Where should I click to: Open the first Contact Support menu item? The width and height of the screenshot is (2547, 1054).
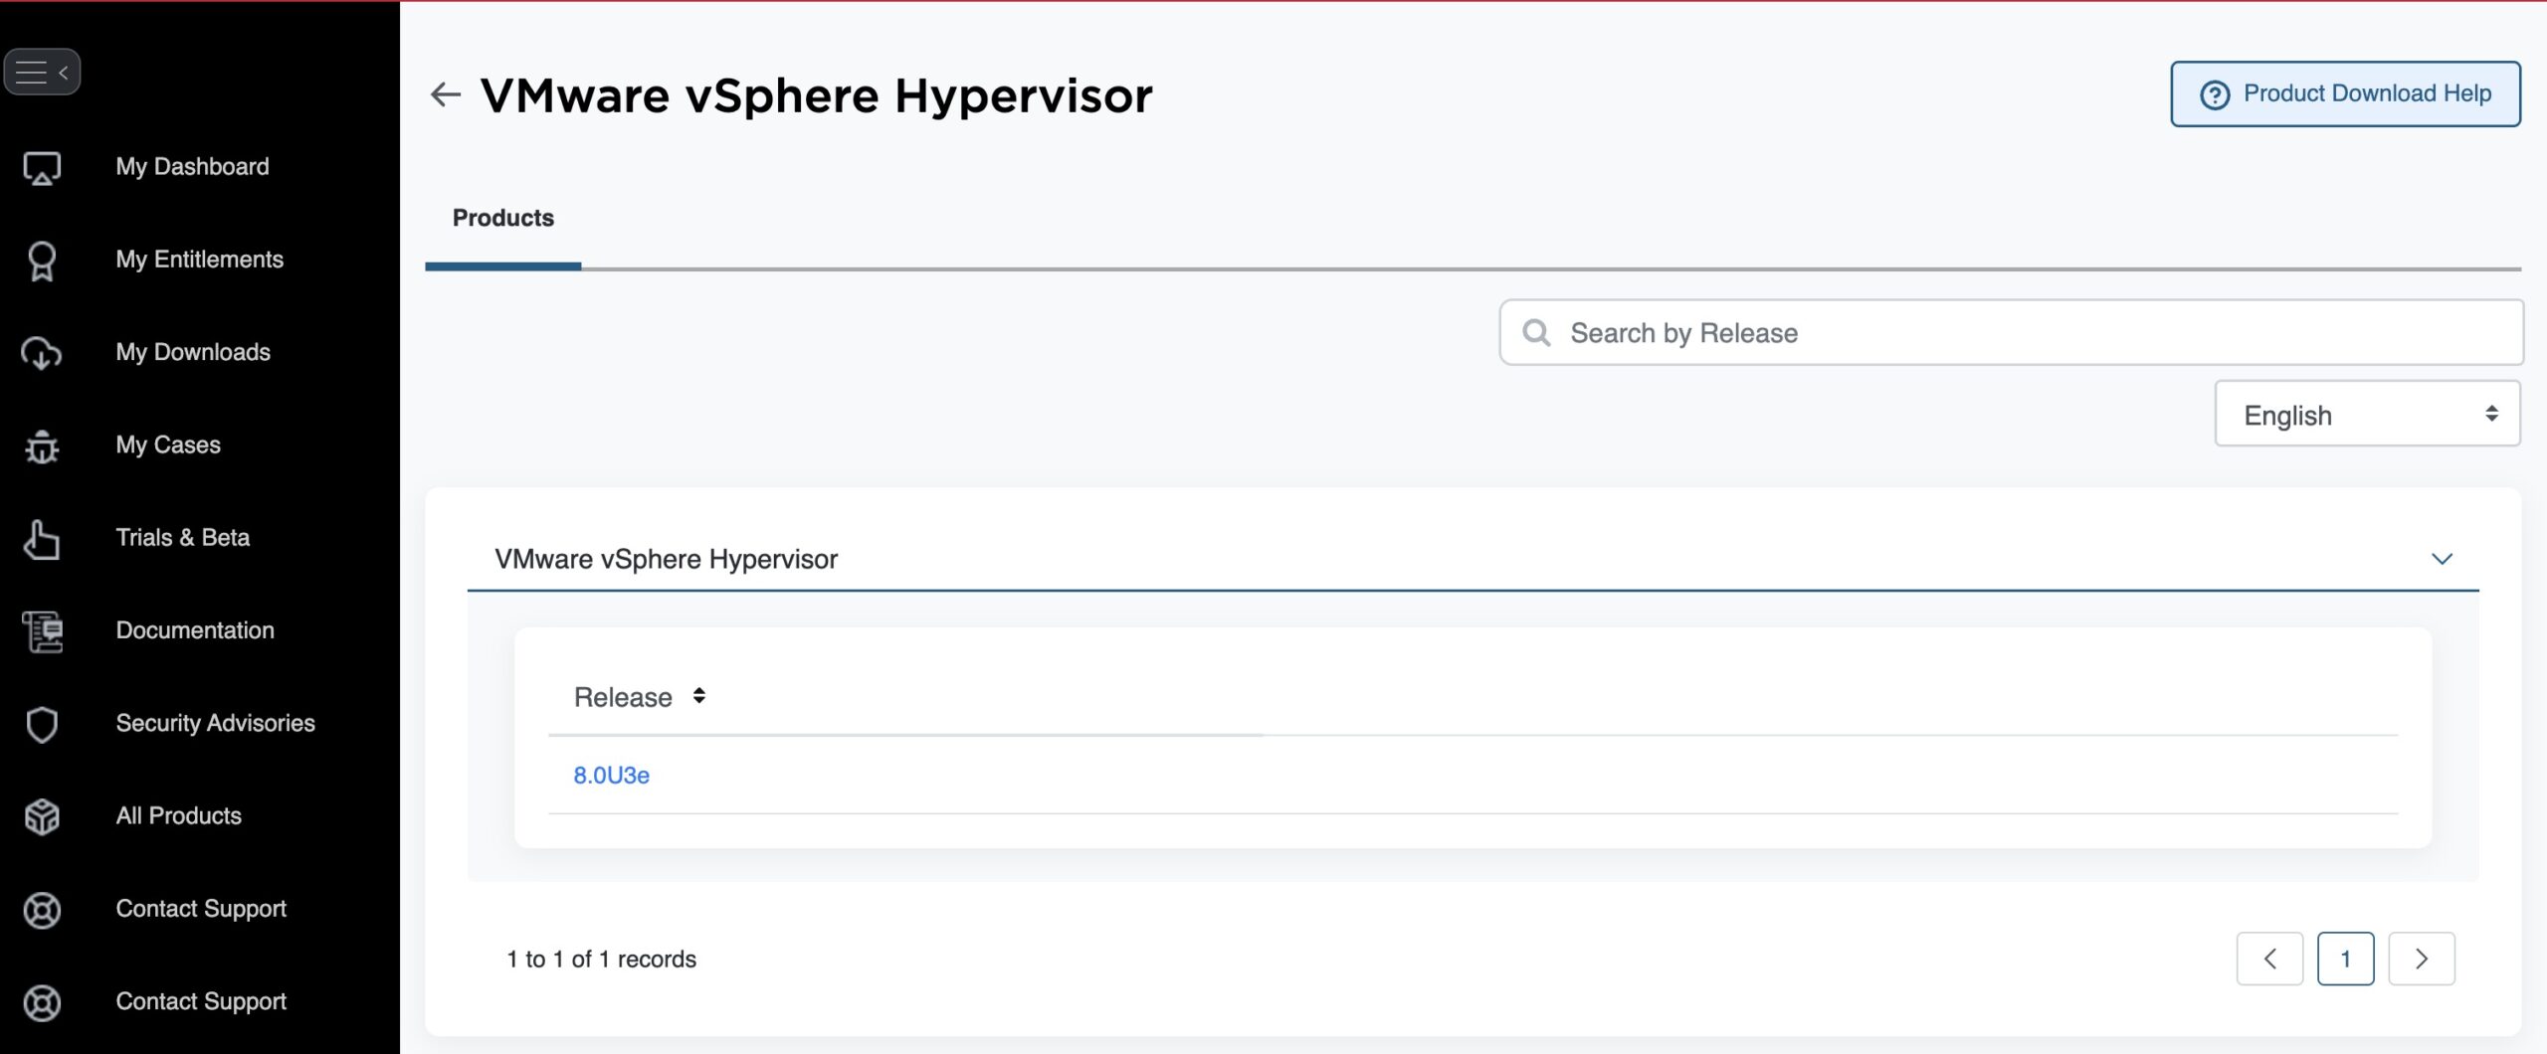point(201,909)
